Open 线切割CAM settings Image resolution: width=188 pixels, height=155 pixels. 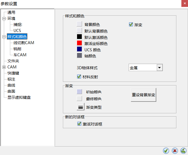coord(24,43)
